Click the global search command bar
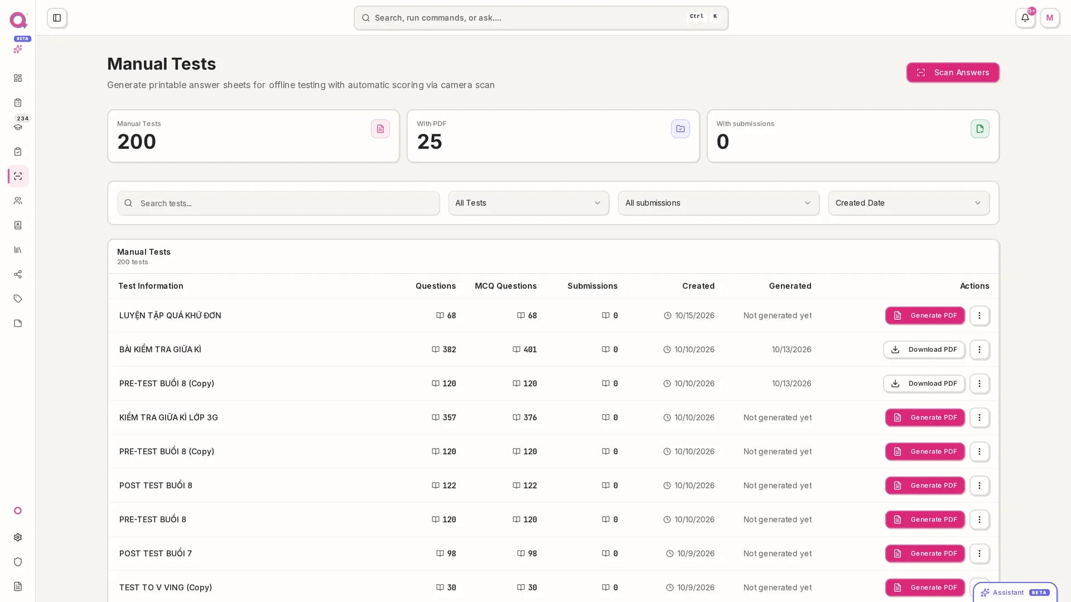Screen dimensions: 1071x602 pyautogui.click(x=541, y=18)
